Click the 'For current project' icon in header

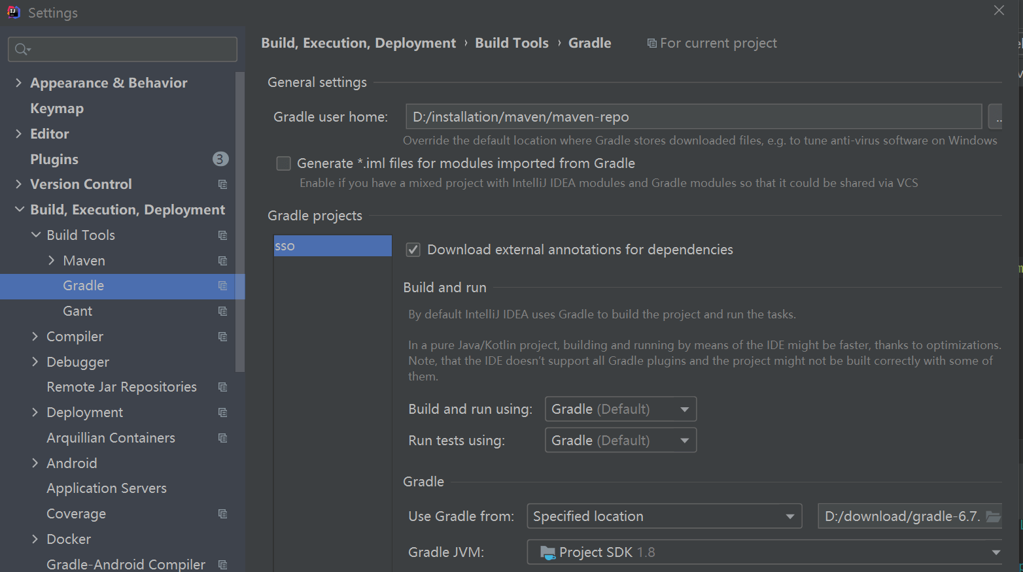[651, 43]
